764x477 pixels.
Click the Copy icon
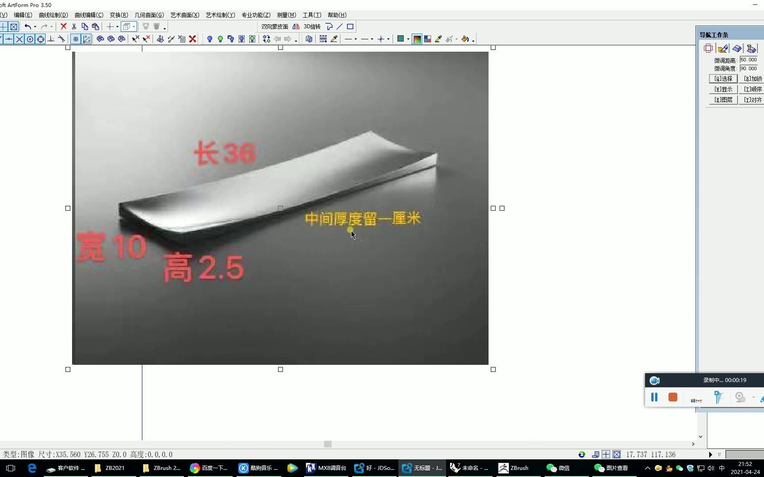click(84, 26)
